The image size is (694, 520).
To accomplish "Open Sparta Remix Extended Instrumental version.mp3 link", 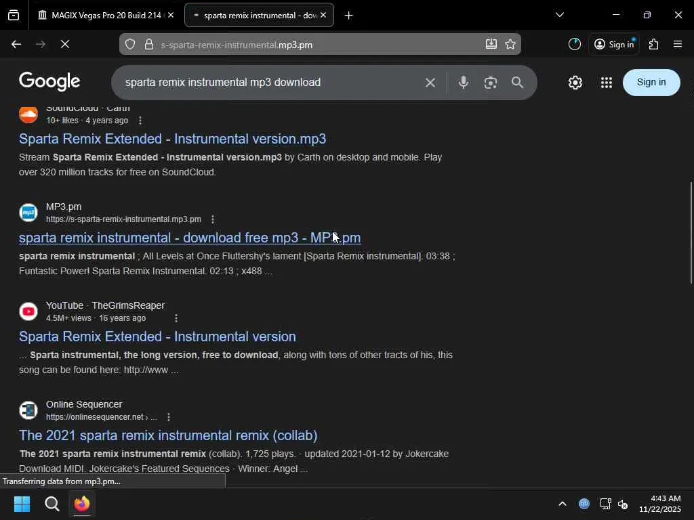I will [173, 139].
